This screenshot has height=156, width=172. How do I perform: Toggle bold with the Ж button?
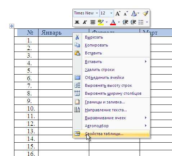point(77,22)
